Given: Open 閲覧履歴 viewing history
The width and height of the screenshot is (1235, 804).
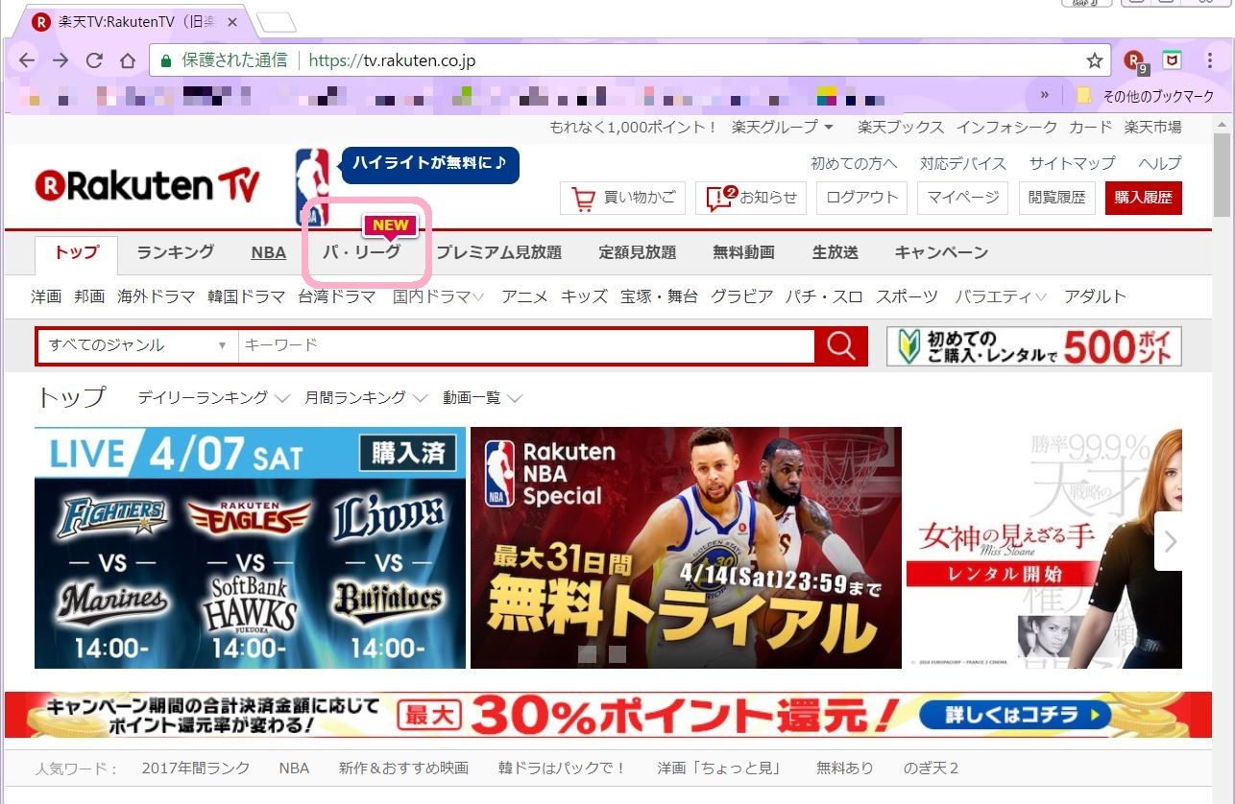Looking at the screenshot, I should pyautogui.click(x=1056, y=198).
